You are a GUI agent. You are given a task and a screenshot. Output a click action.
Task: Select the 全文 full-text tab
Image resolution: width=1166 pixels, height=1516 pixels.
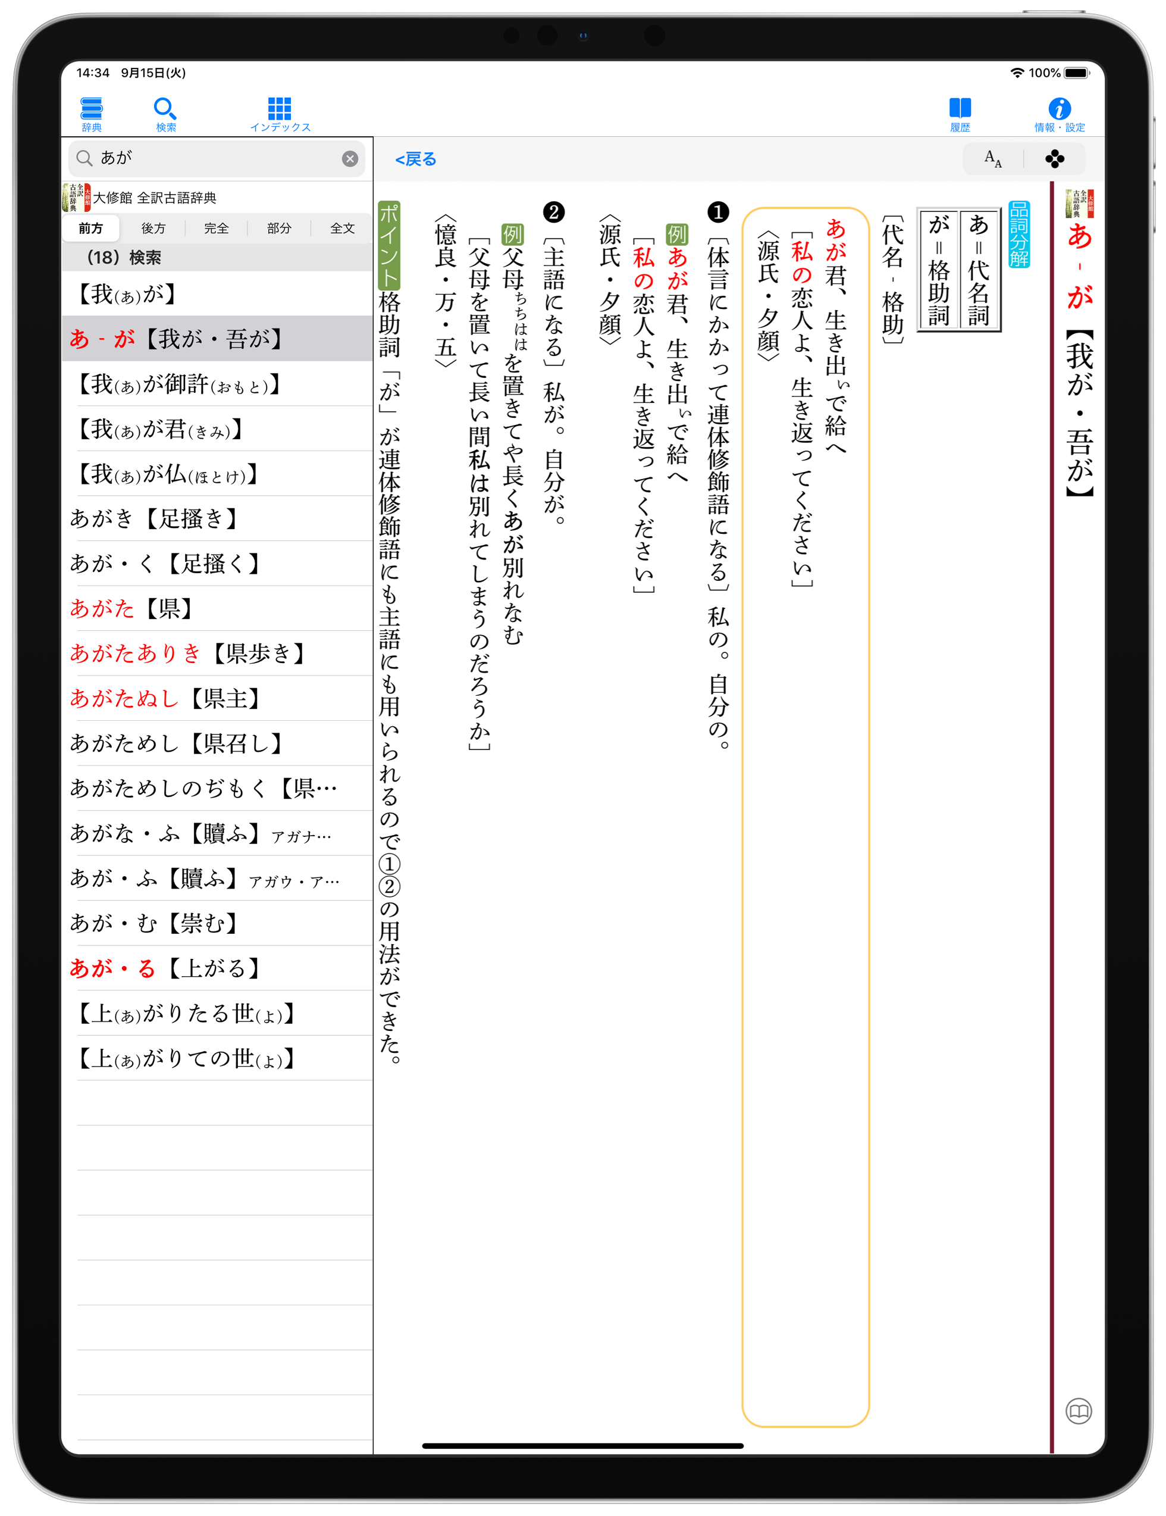(342, 229)
